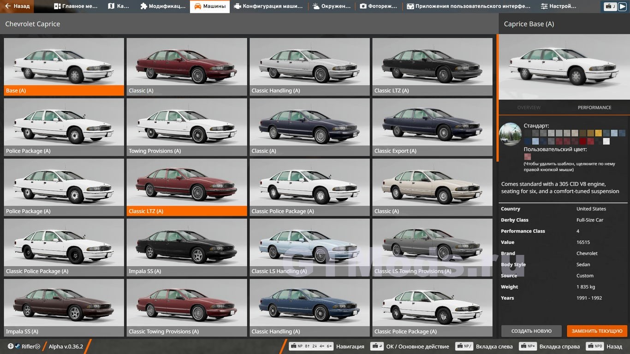
Task: Click the OK / Основное действие hint
Action: pos(410,346)
